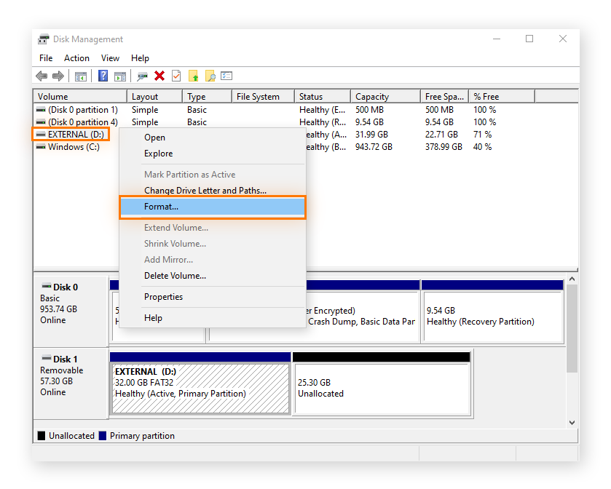Click the Forward arrow toolbar icon
This screenshot has width=611, height=489.
58,76
